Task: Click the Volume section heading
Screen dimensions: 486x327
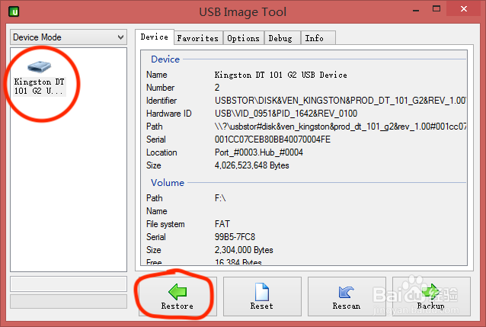Action: (x=168, y=182)
